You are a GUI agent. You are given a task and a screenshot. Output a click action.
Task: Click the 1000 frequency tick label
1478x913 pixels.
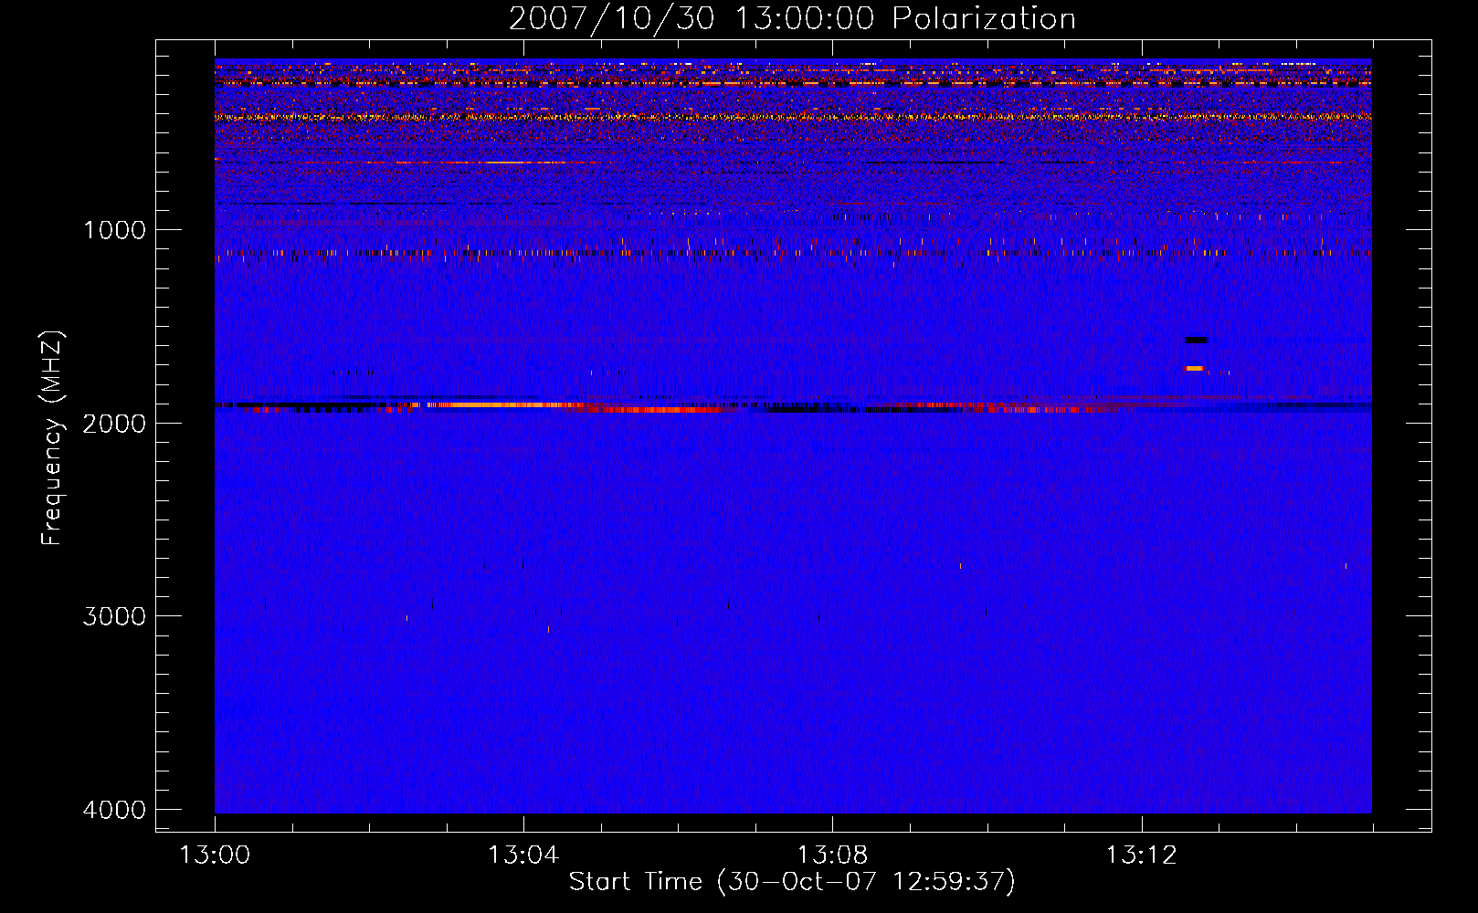114,230
